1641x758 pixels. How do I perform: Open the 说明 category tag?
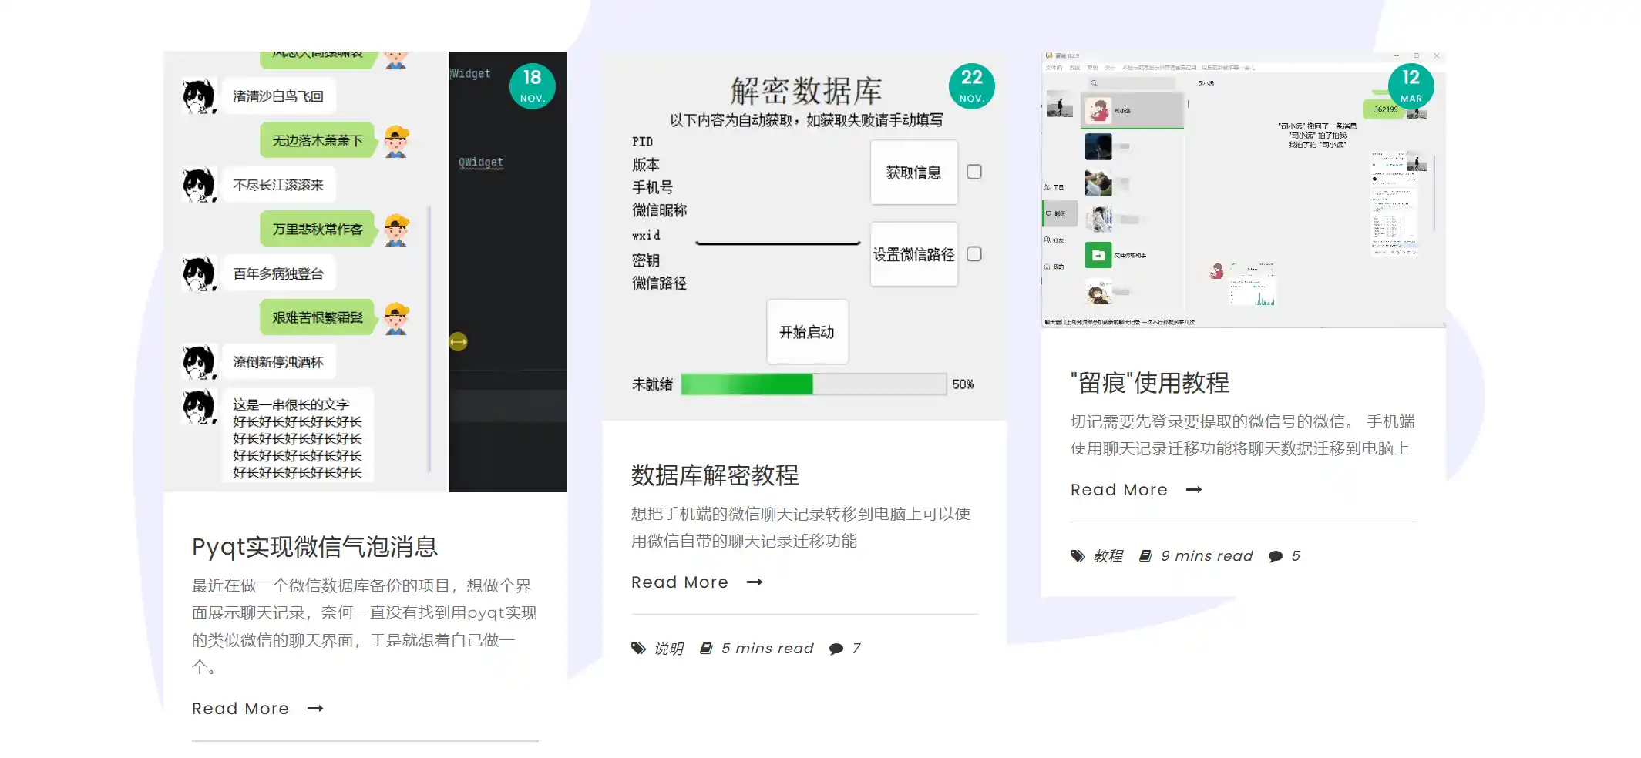668,649
